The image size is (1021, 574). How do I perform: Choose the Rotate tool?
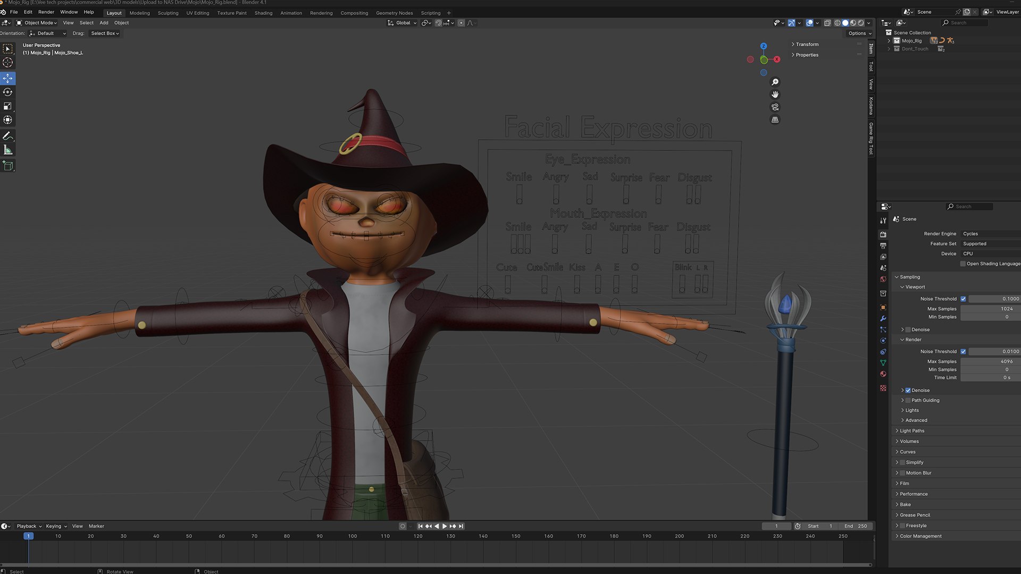point(8,92)
